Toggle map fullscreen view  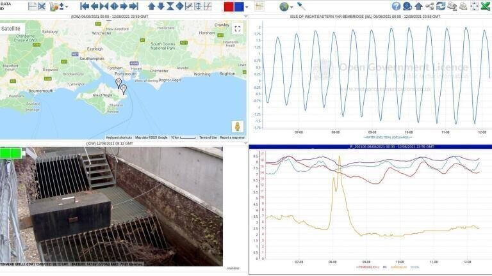[238, 29]
